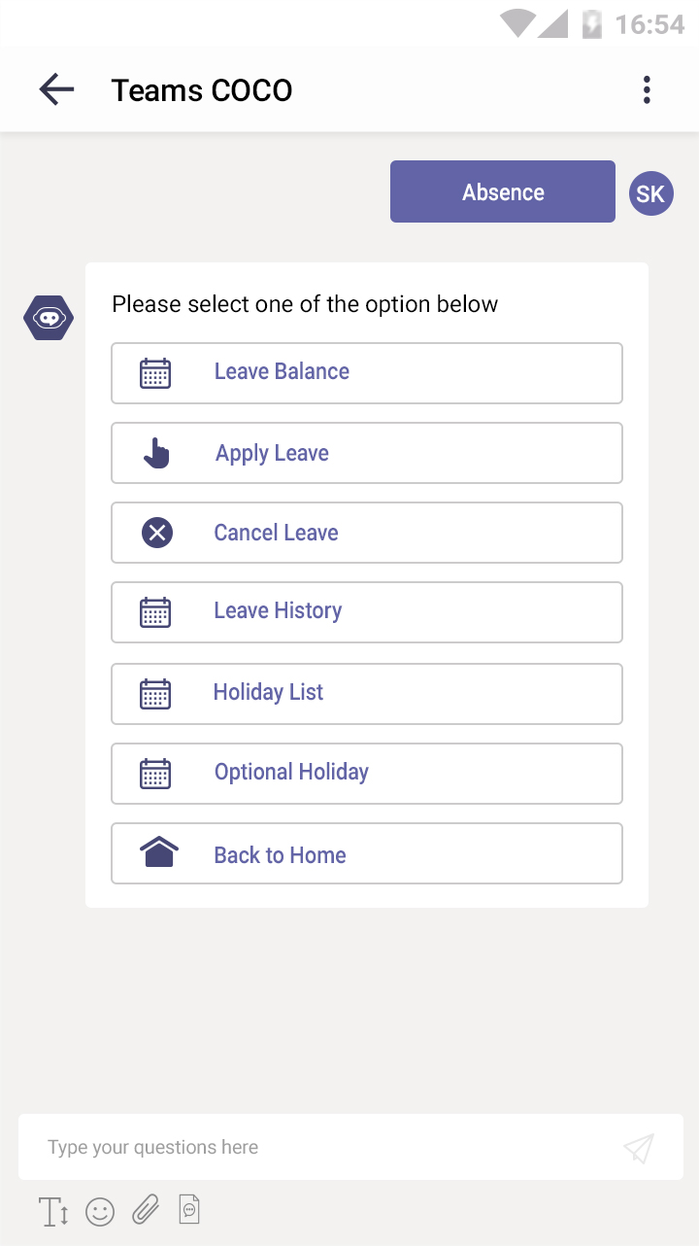Open the Leave History option
The height and width of the screenshot is (1246, 699).
(x=367, y=612)
